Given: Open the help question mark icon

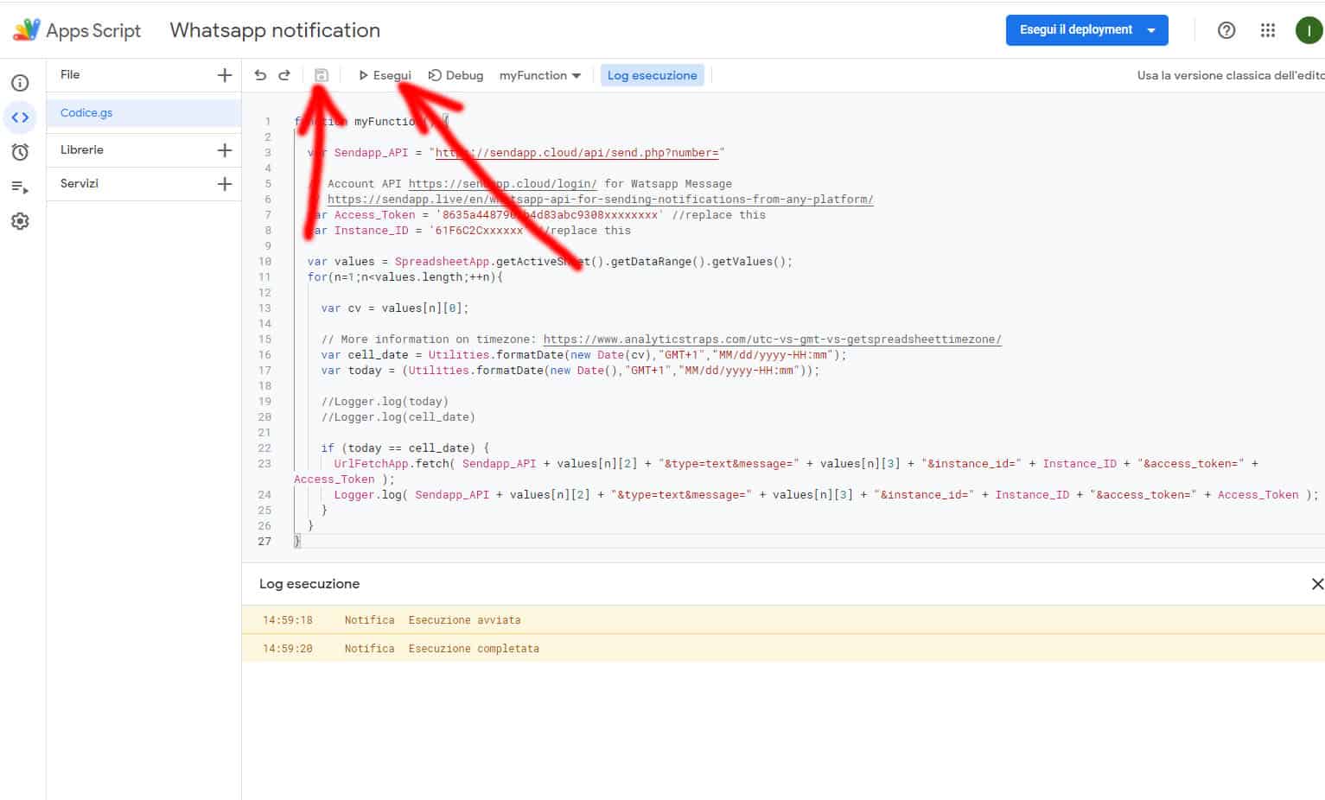Looking at the screenshot, I should point(1226,30).
